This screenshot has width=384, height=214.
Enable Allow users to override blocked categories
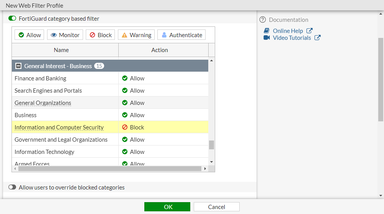coord(12,188)
